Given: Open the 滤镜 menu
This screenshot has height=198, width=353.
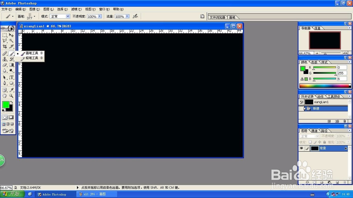Looking at the screenshot, I should coord(76,9).
